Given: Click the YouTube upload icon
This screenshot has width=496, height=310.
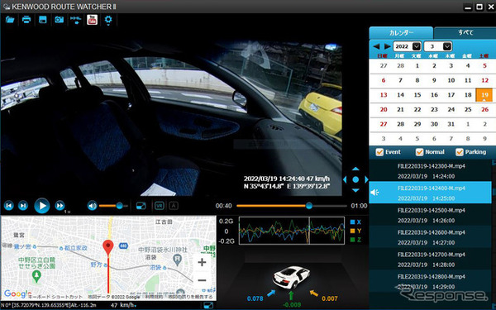Looking at the screenshot, I should coord(92,20).
